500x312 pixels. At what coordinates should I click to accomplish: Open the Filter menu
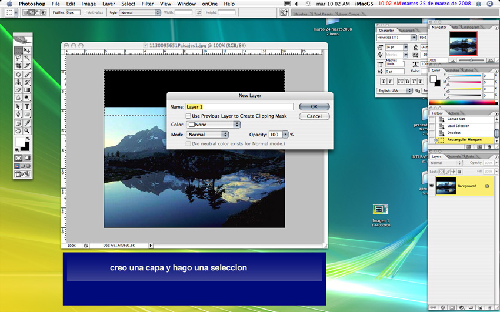click(147, 4)
